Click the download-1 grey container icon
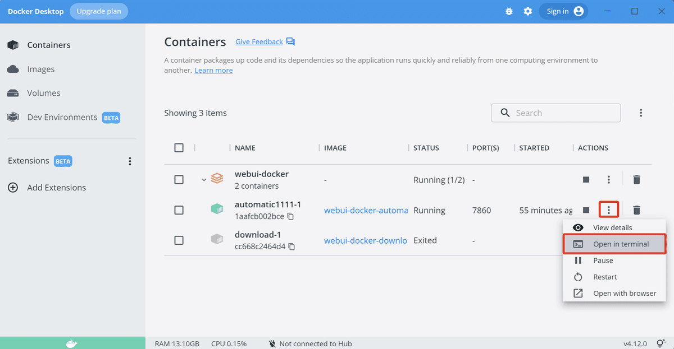 pos(217,239)
